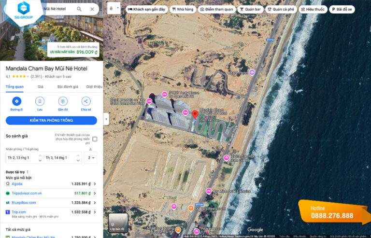Image resolution: width=371 pixels, height=238 pixels.
Task: Expand the Agoda price row chevron
Action: [95, 184]
